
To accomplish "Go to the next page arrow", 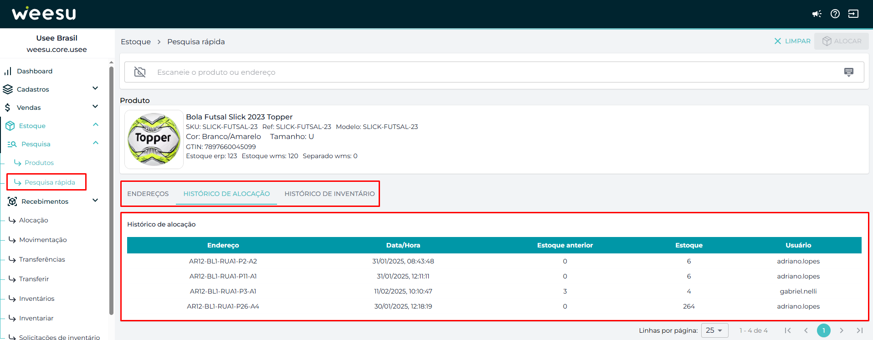I will (x=842, y=330).
